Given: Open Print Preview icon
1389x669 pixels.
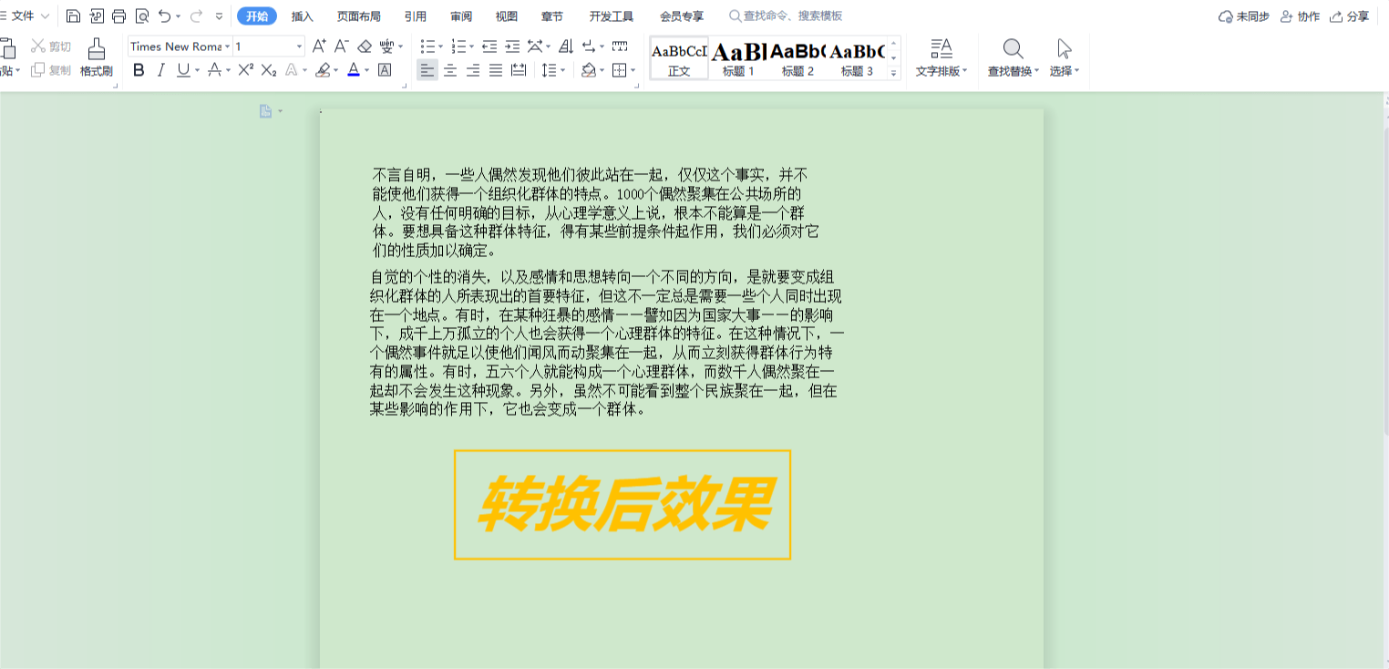Looking at the screenshot, I should coord(142,15).
